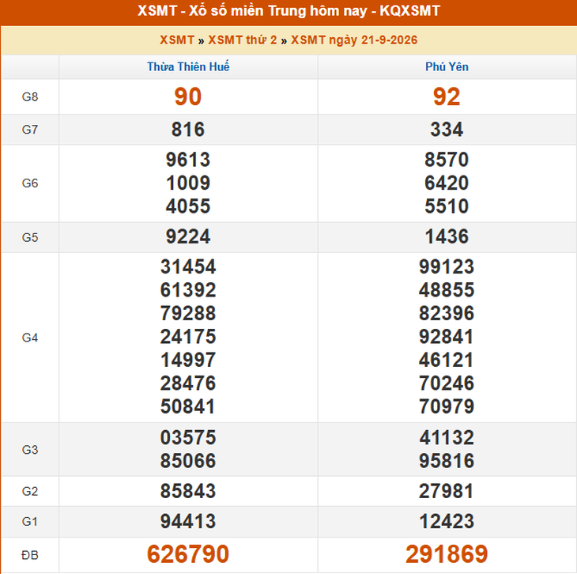Select the G3 row label
This screenshot has width=577, height=574.
click(x=30, y=450)
